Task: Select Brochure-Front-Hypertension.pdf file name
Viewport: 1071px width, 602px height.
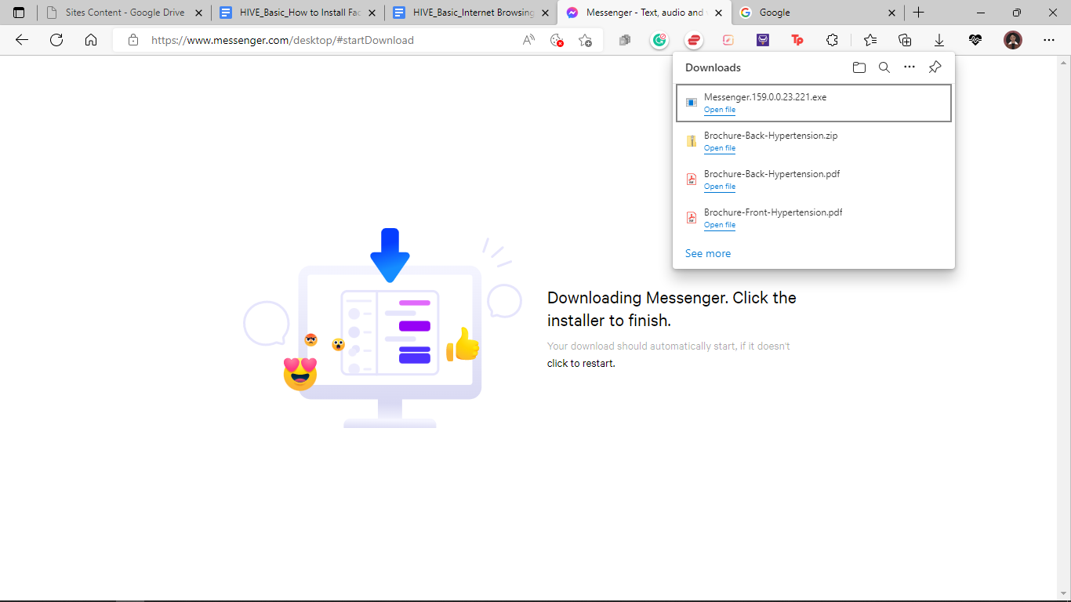Action: point(773,212)
